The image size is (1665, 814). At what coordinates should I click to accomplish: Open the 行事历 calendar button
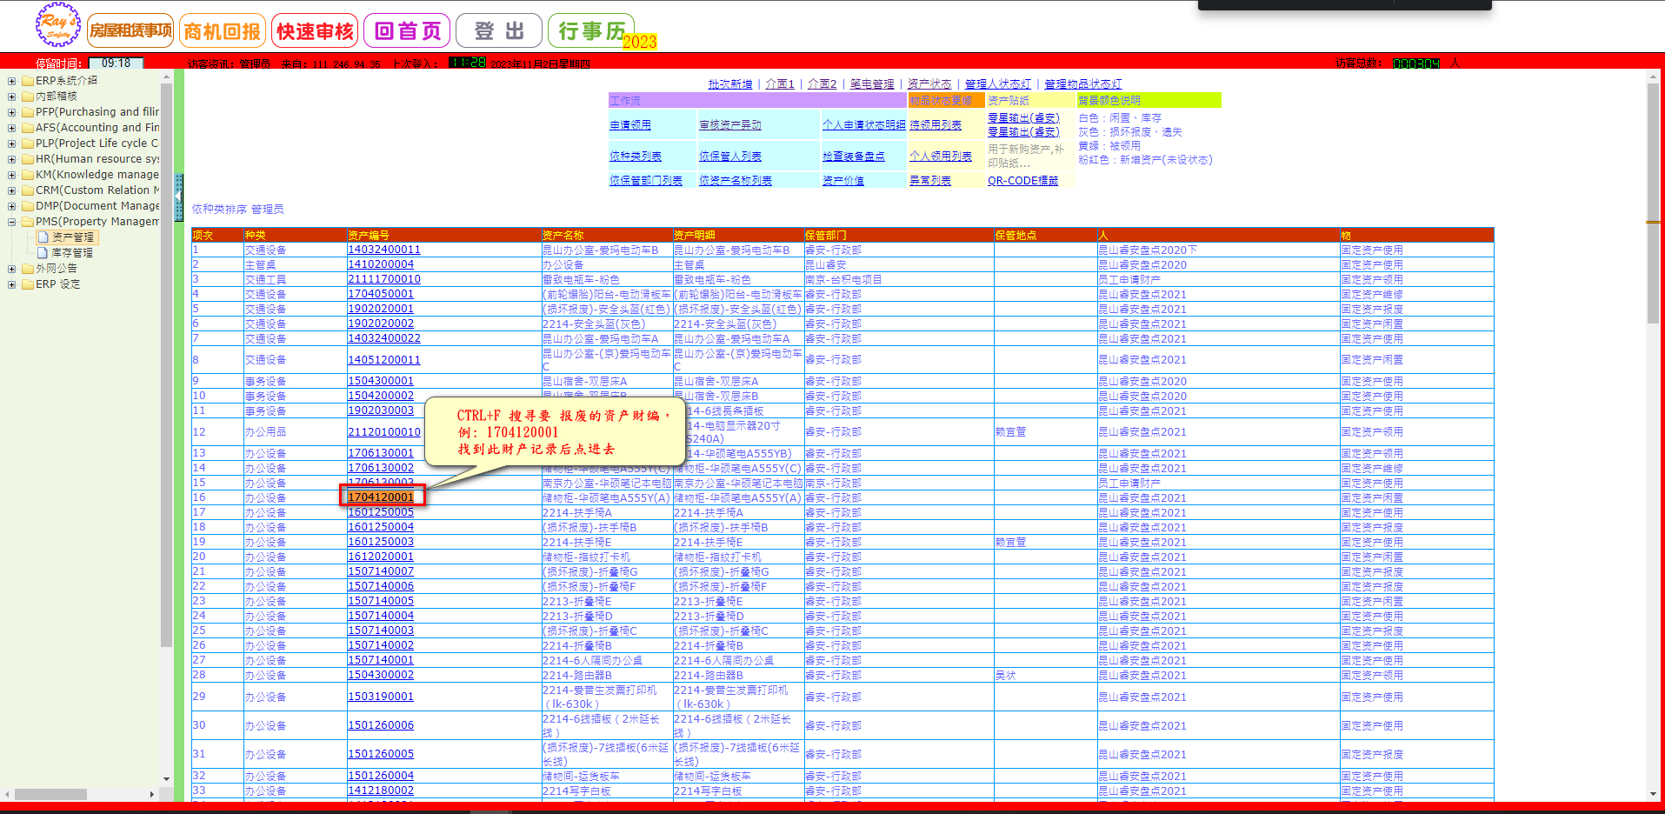coord(591,31)
